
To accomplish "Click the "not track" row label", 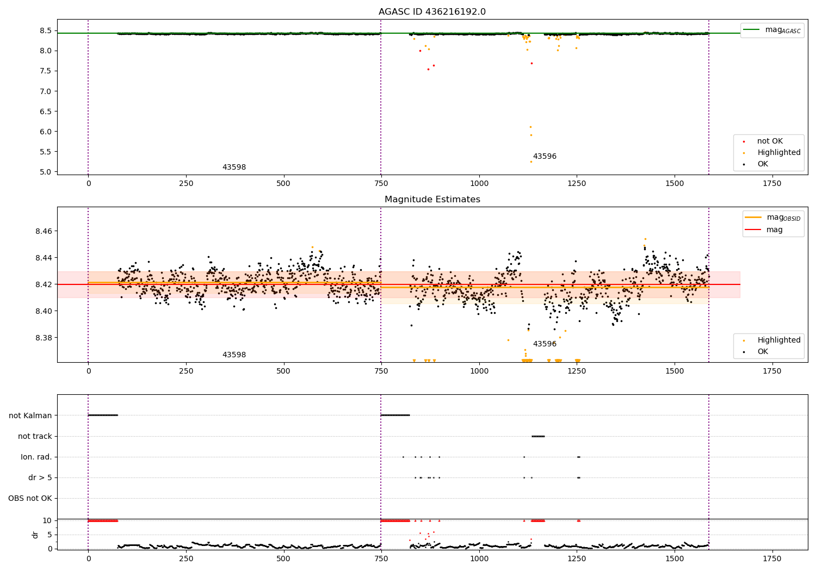I will [35, 437].
